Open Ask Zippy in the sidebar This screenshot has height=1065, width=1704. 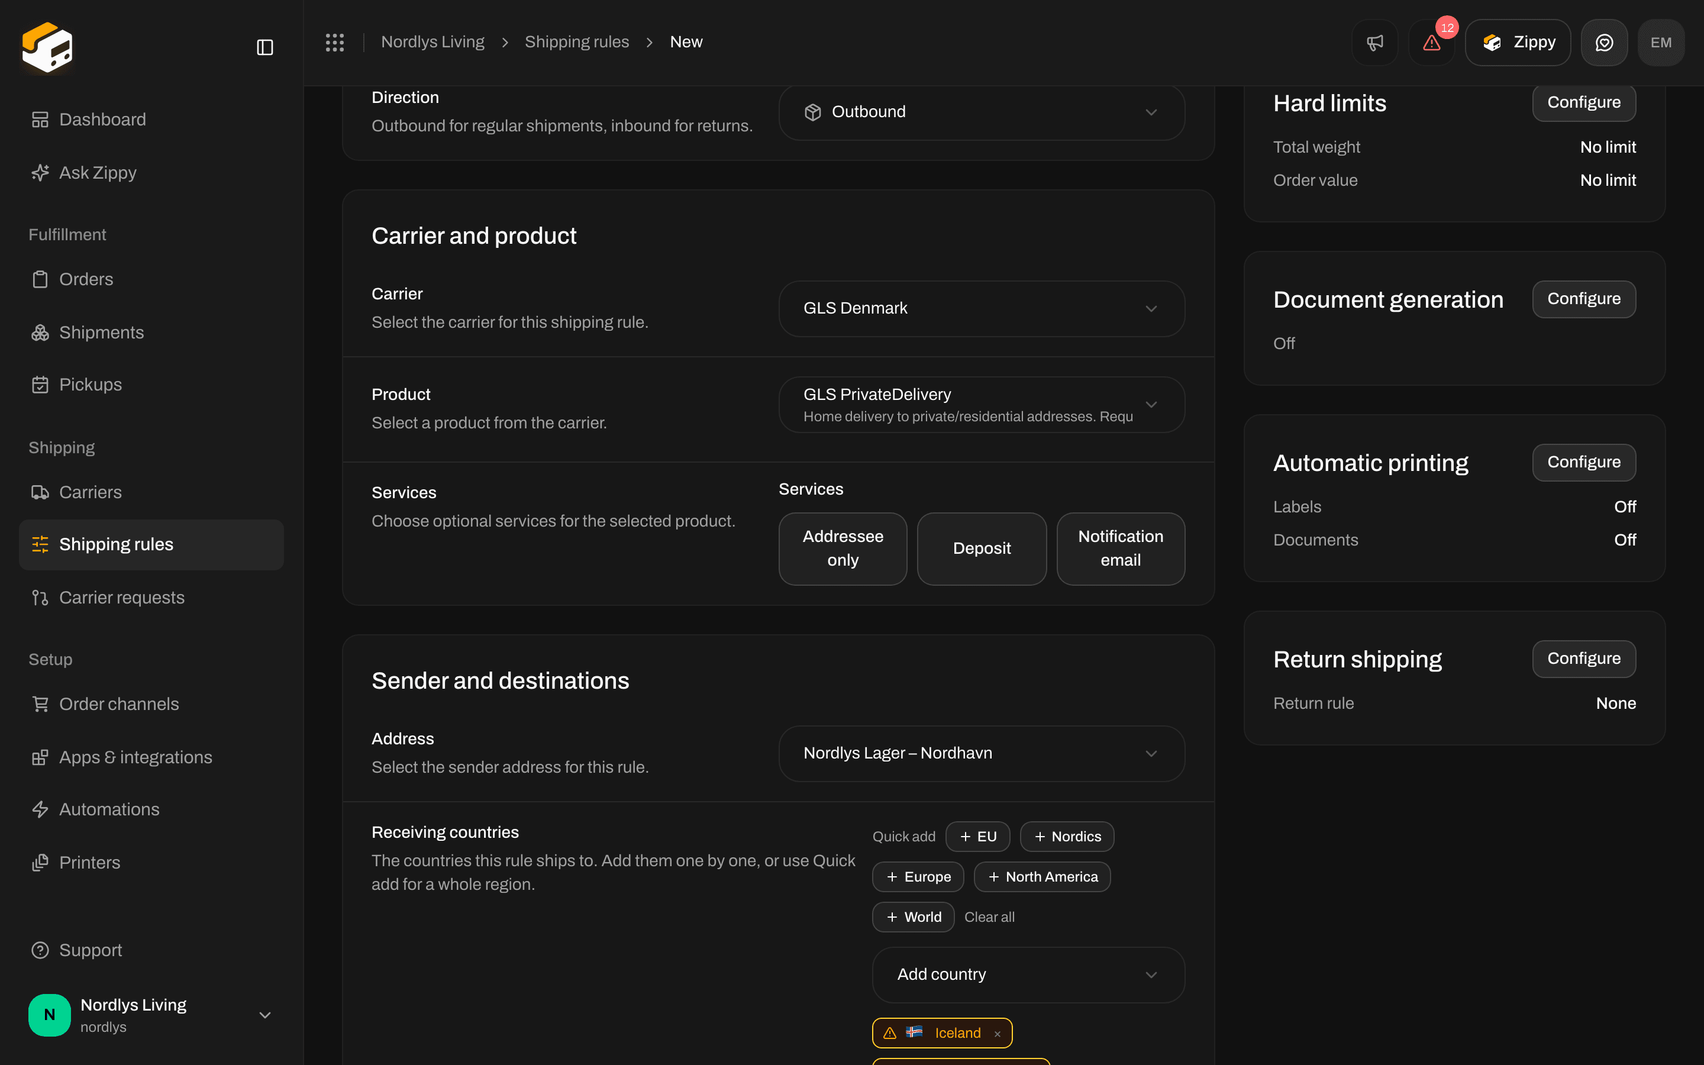(151, 173)
